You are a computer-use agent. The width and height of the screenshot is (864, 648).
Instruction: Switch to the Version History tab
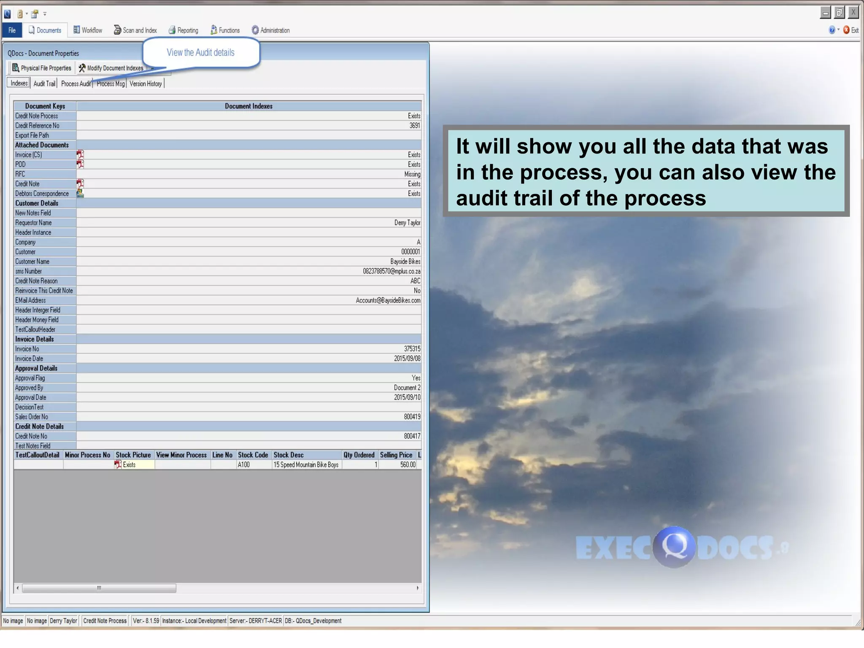pyautogui.click(x=146, y=84)
